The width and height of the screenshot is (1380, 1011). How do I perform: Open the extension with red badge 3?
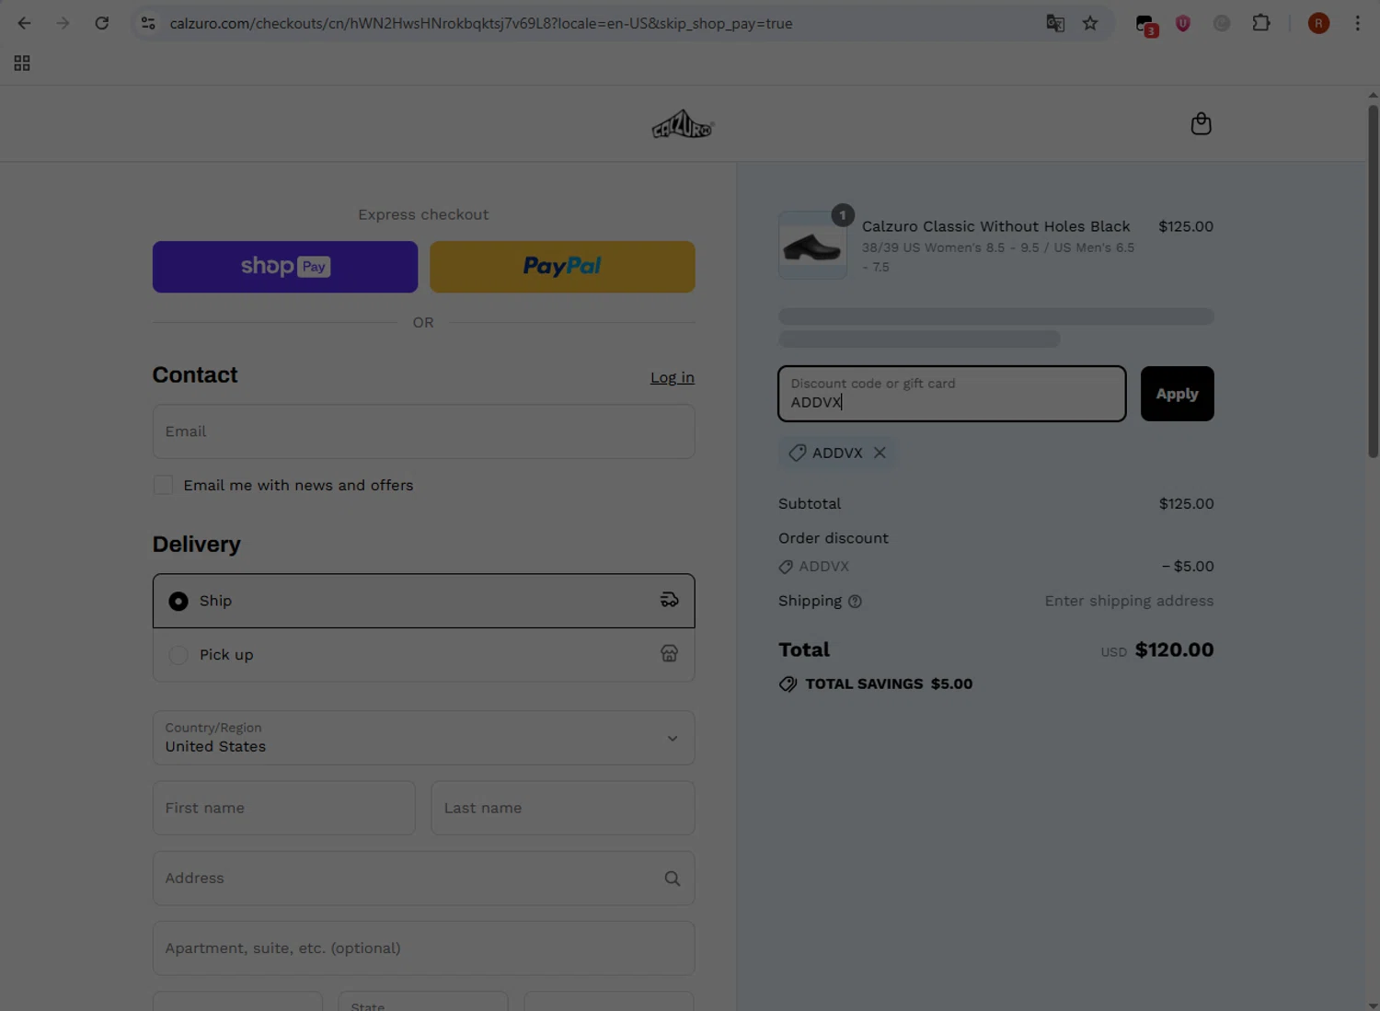pyautogui.click(x=1145, y=24)
